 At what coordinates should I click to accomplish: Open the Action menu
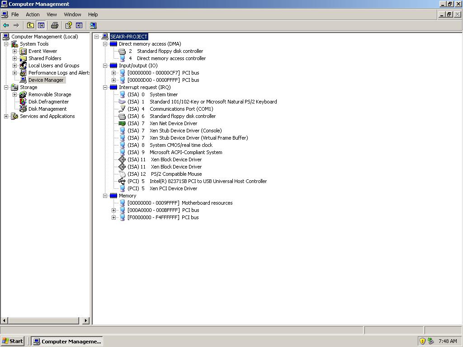[x=33, y=14]
